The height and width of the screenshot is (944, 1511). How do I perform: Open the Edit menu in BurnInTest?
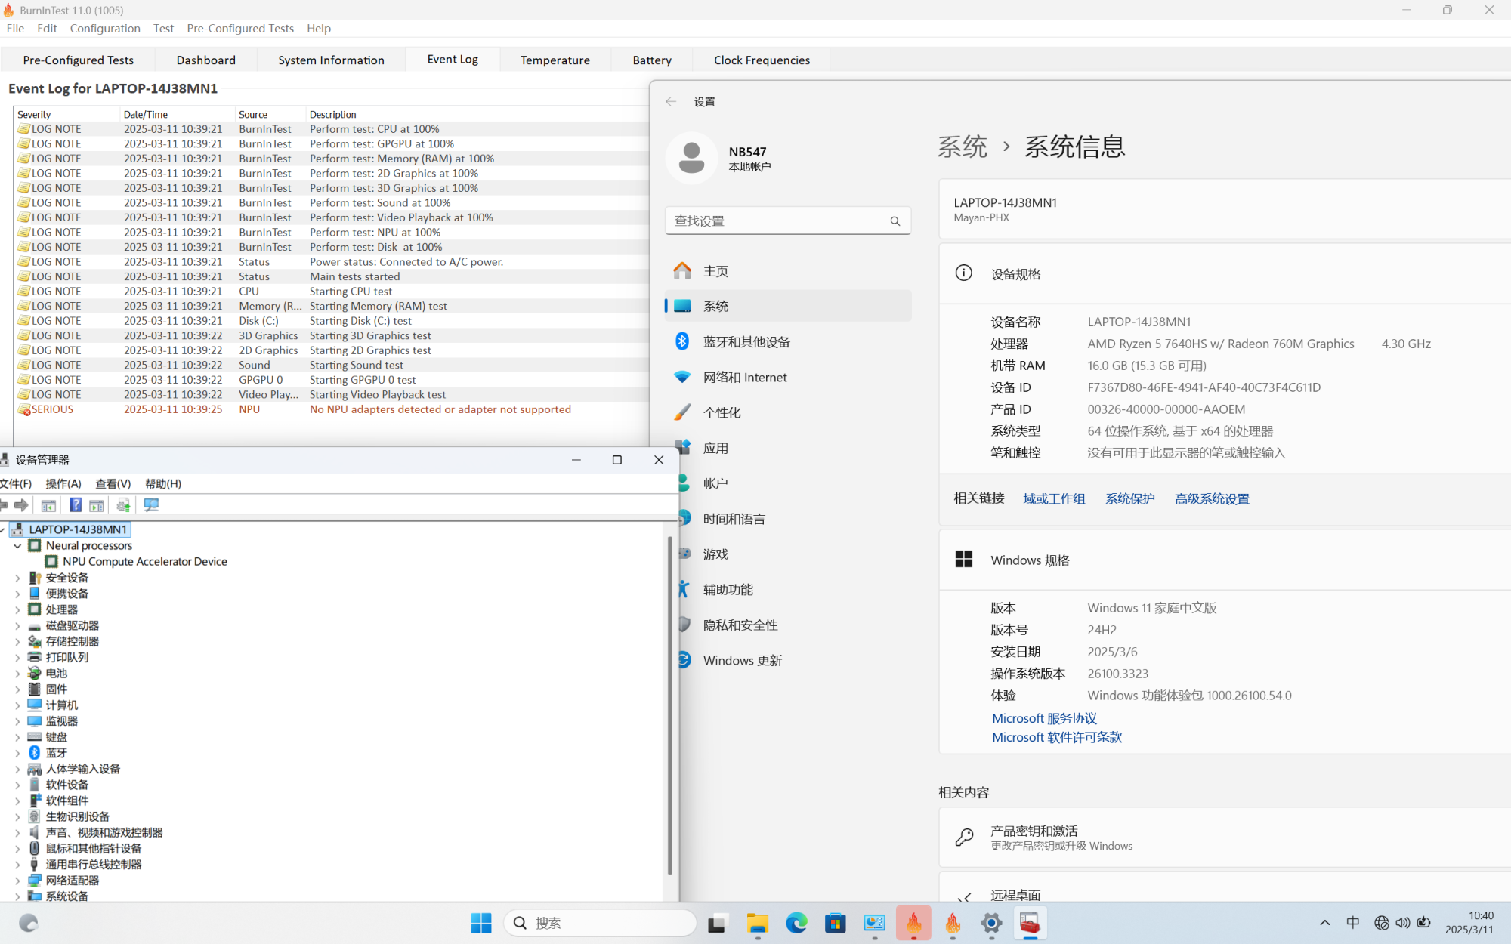pyautogui.click(x=47, y=29)
